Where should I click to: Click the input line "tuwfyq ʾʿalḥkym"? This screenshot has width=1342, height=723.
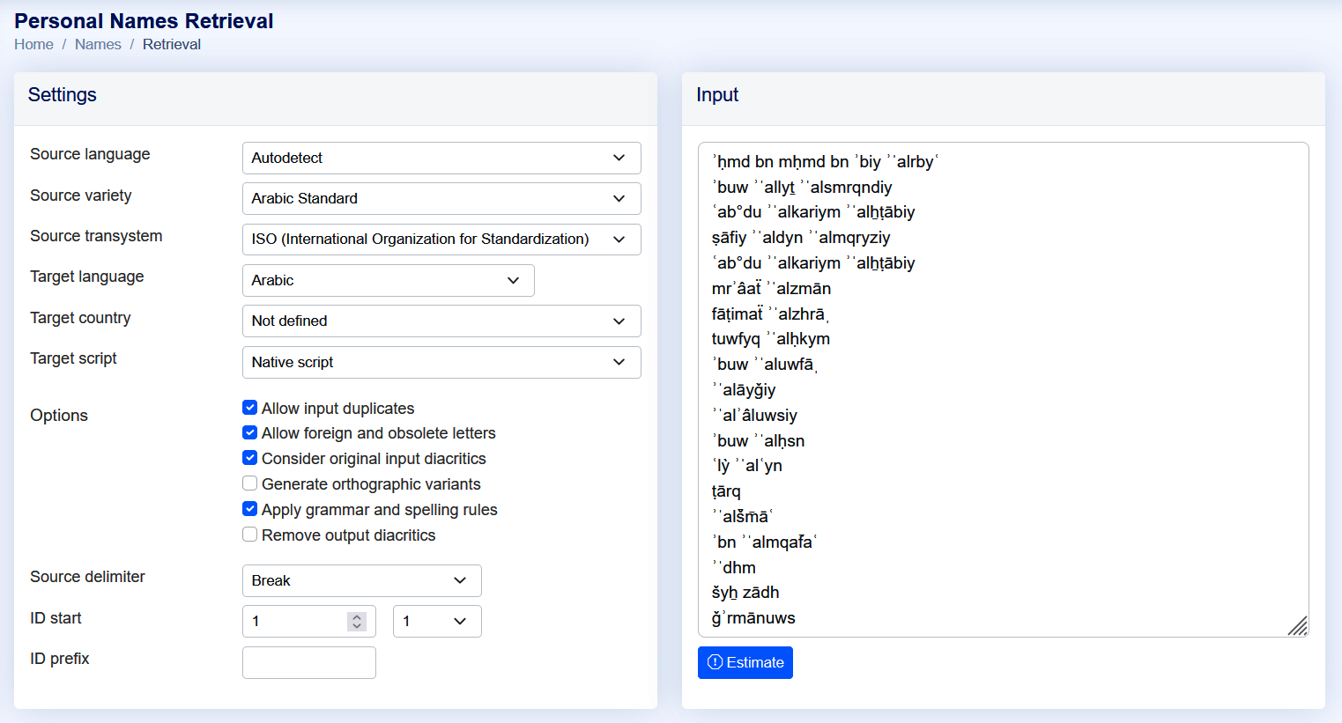coord(771,339)
